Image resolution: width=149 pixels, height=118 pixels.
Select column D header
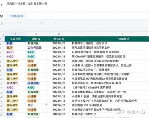point(122,34)
